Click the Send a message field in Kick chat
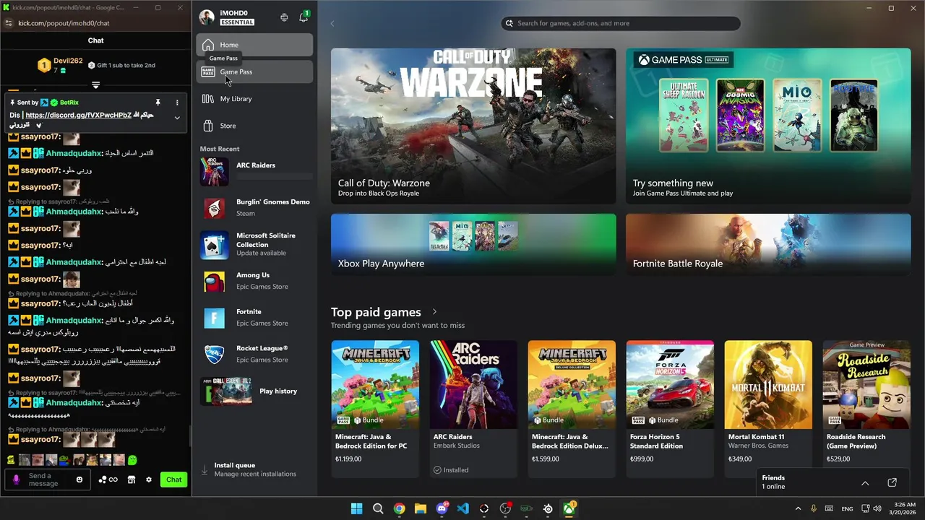 click(48, 480)
